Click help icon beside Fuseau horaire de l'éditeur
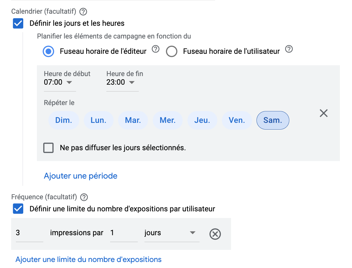Viewport: 352px width, 268px height. pos(156,49)
